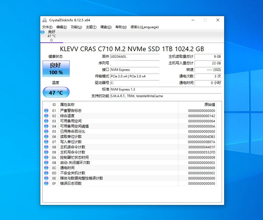
Task: Click the 良好 100 % health status button
Action: pos(56,69)
